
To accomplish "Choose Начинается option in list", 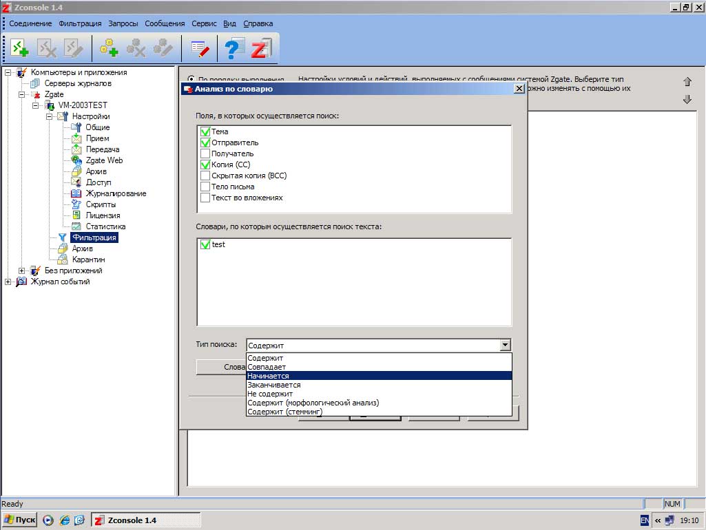I will (379, 376).
